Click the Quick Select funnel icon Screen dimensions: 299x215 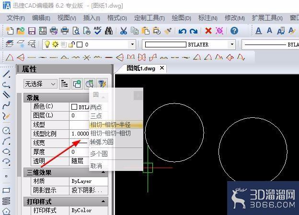102,84
